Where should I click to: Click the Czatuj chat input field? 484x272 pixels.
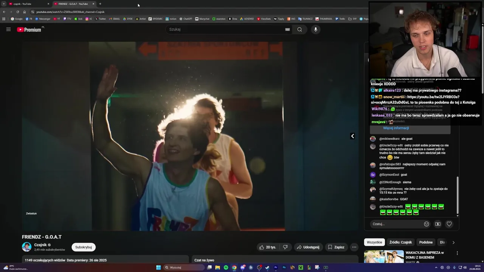[x=396, y=224]
